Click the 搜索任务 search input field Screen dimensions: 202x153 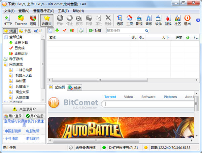coord(128,31)
